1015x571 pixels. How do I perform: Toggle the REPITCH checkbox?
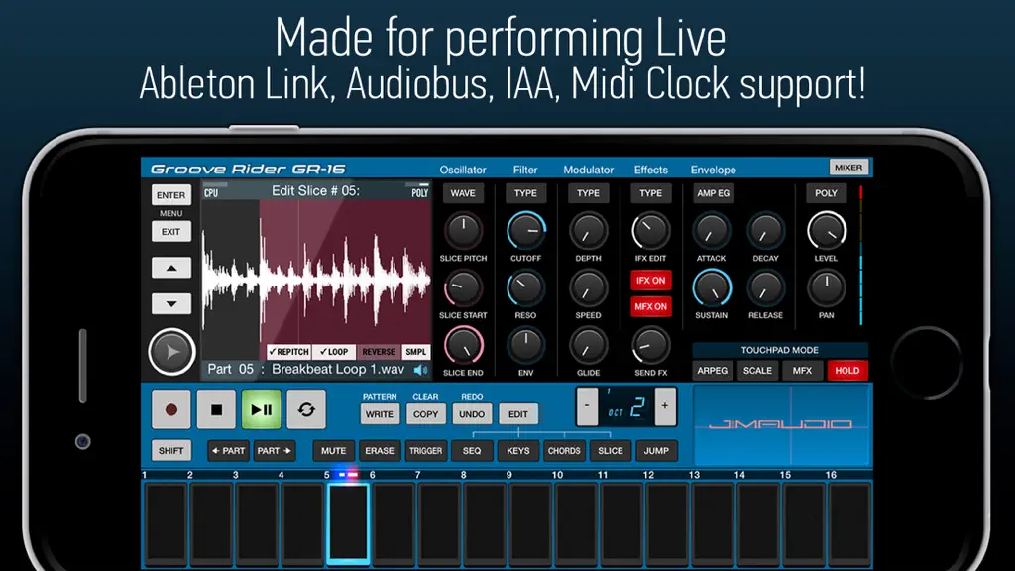[x=288, y=352]
